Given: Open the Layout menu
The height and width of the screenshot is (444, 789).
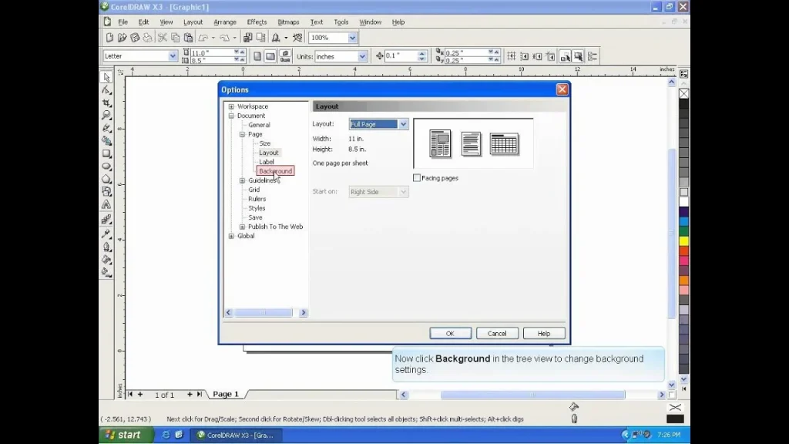Looking at the screenshot, I should click(193, 22).
